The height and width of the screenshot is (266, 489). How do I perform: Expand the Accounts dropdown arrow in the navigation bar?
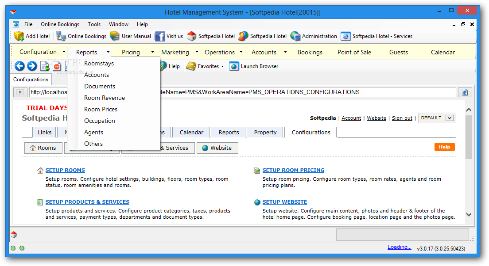pyautogui.click(x=285, y=52)
